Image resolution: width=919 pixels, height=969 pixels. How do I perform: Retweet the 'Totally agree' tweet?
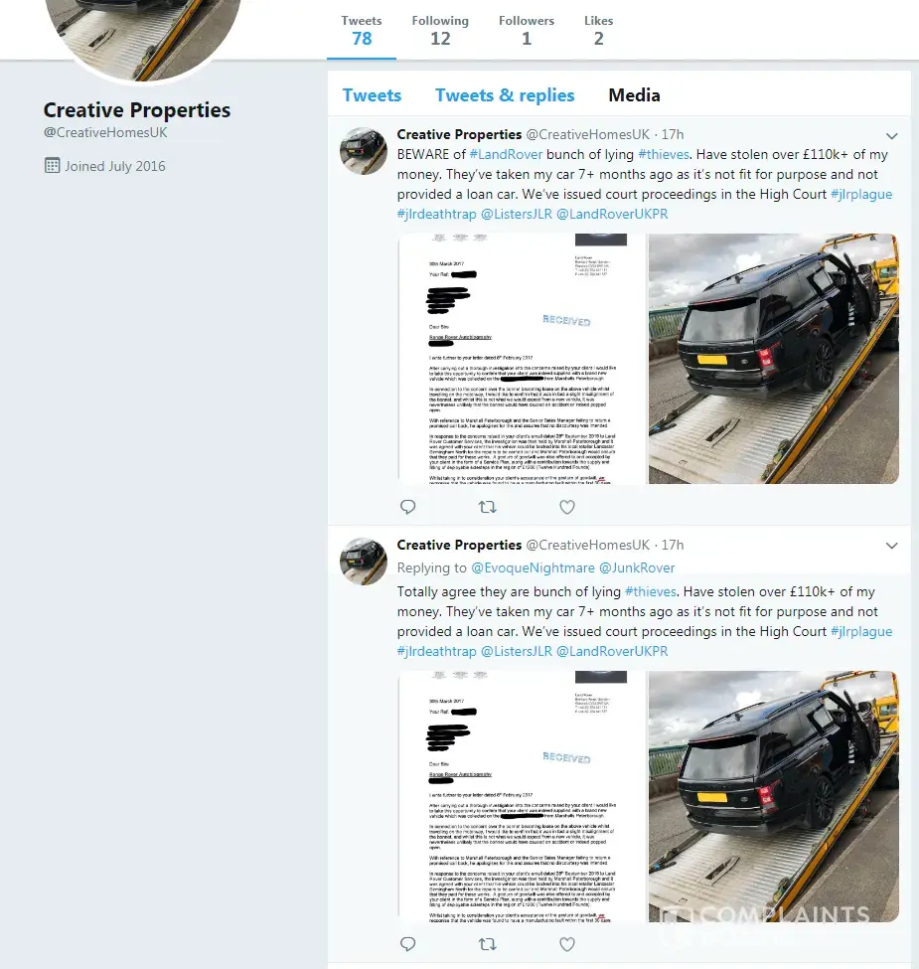(x=487, y=944)
